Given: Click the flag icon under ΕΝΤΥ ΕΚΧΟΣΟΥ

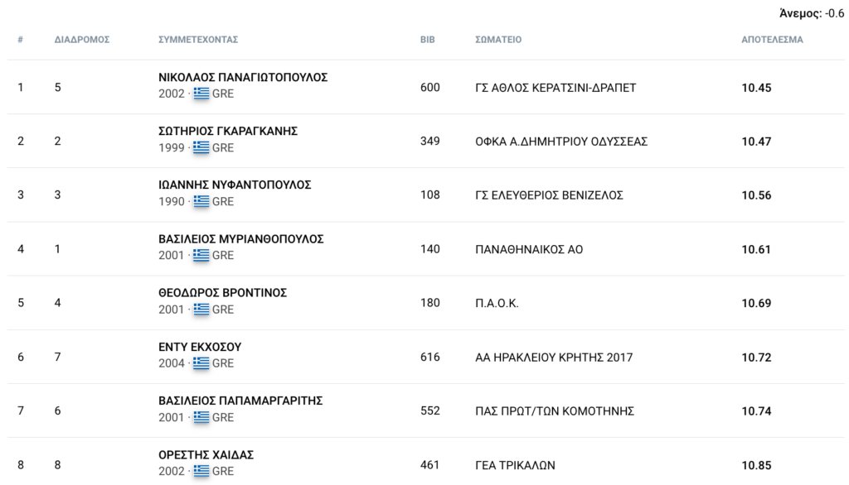Looking at the screenshot, I should (x=201, y=363).
